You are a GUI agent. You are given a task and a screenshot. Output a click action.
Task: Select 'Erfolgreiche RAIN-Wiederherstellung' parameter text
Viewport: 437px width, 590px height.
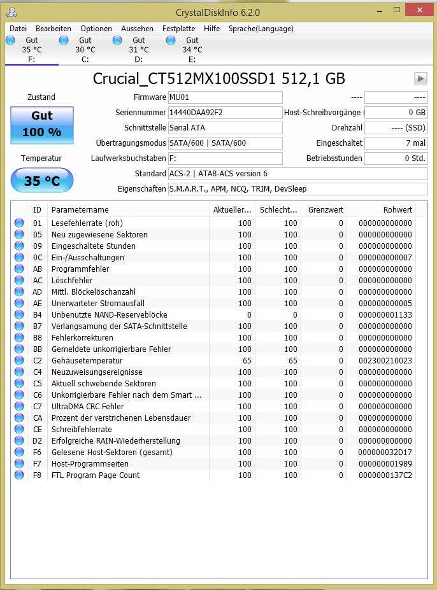(116, 440)
